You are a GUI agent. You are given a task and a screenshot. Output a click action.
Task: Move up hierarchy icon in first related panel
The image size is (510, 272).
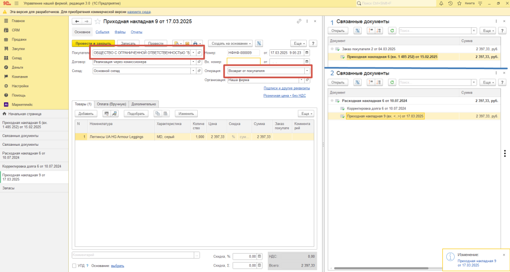(x=370, y=30)
